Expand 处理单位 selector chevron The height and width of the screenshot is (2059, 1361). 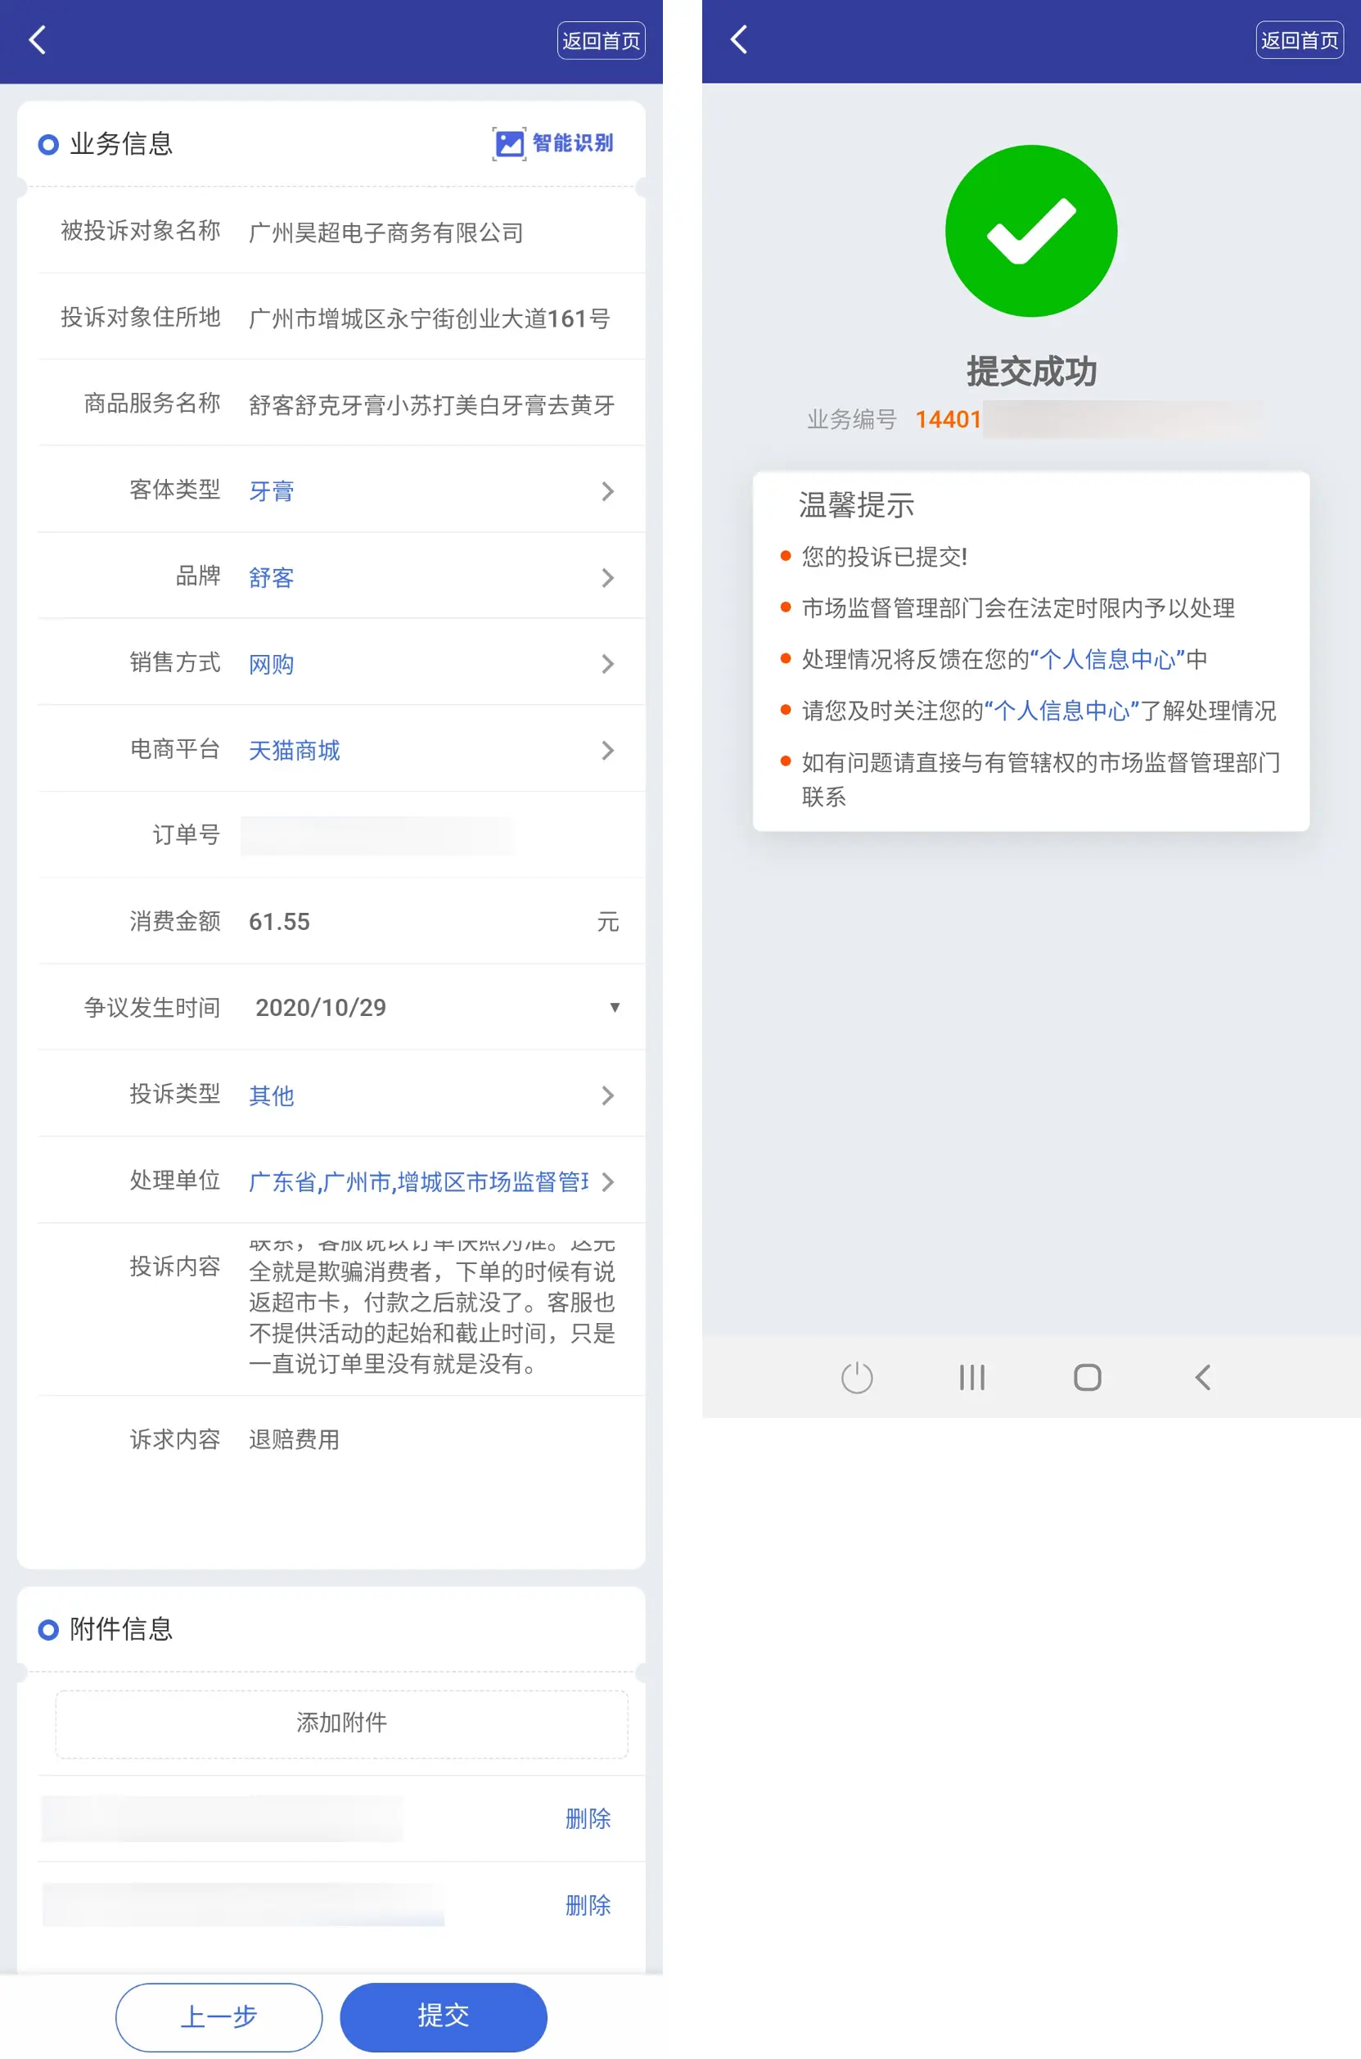607,1181
